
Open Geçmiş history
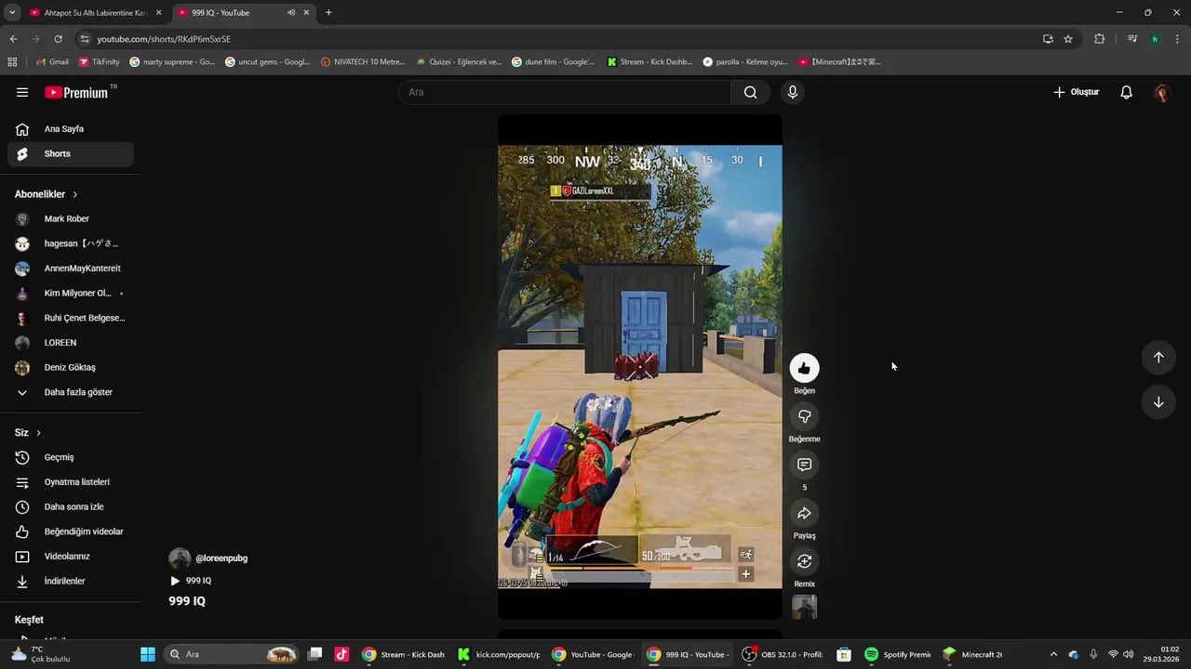[71, 457]
